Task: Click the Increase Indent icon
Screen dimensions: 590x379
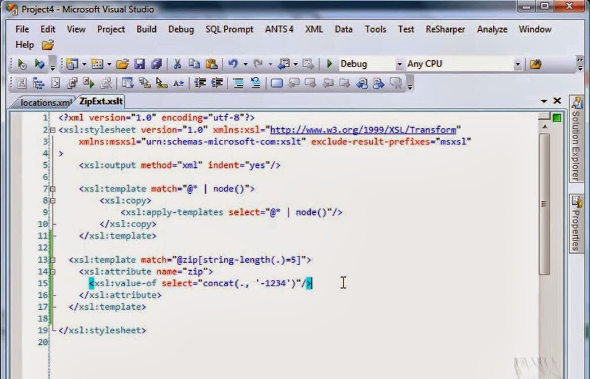Action: pos(217,83)
